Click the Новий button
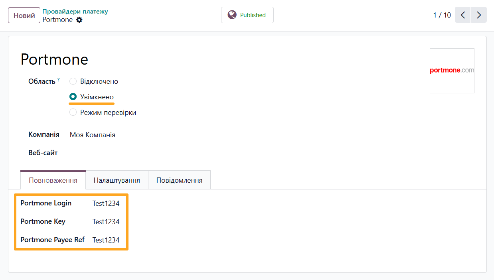The image size is (494, 280). (x=24, y=15)
